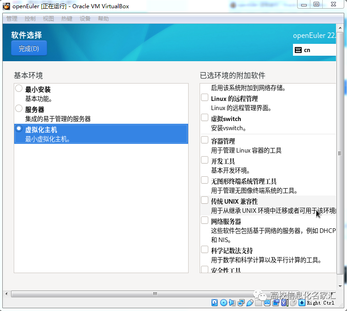Click the text 用于数学和科学计算以及平行计算的工具。
The image size is (347, 311).
266,260
